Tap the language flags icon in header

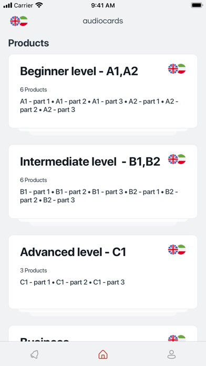19,21
